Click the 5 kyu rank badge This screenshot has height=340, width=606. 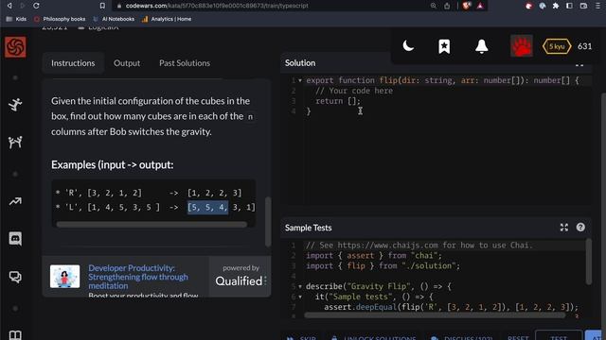pos(557,46)
